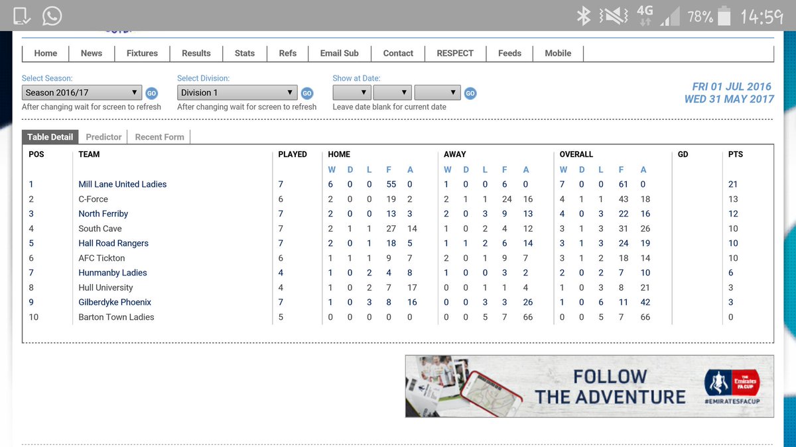The width and height of the screenshot is (796, 447).
Task: Click Mill Lane United's 21 points value
Action: point(732,184)
